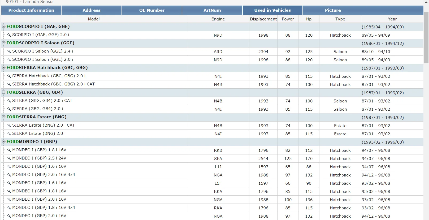This screenshot has height=220, width=429.
Task: Click magnifier for MONDEO 1.6 i 16V L1J row
Action: (x=9, y=167)
